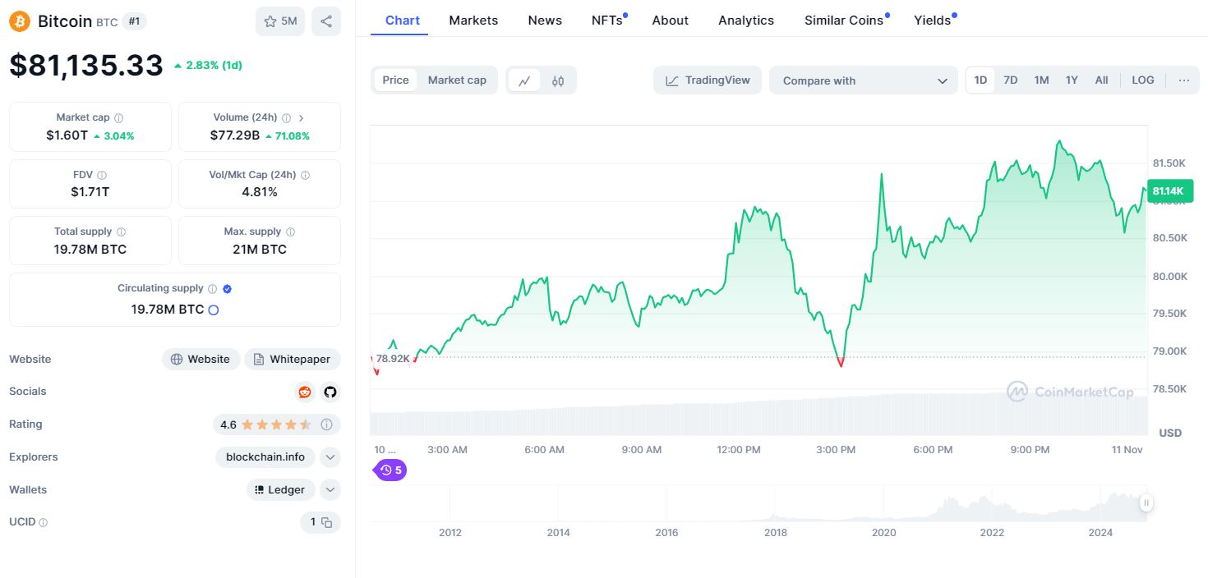Click the 21M BTC max supply value
This screenshot has height=578, width=1208.
point(260,250)
